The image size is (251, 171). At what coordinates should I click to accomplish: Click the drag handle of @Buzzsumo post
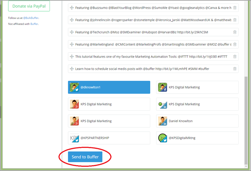pyautogui.click(x=72, y=8)
